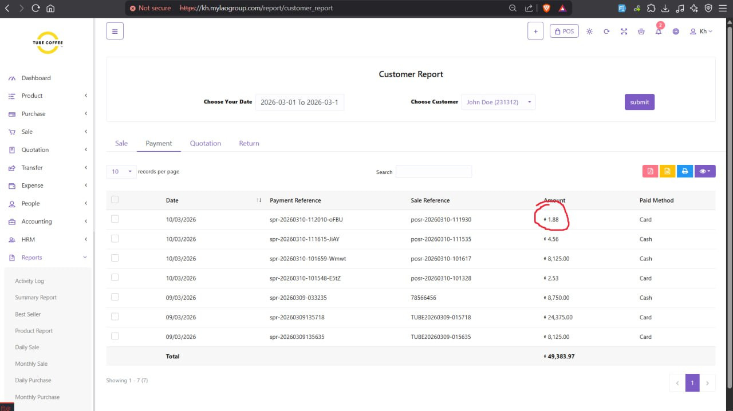Open the language globe icon
This screenshot has width=733, height=411.
(676, 31)
